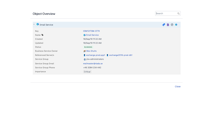The height and width of the screenshot is (129, 210).
Task: Click the mailmaster@riada.se email link
Action: coord(93,64)
